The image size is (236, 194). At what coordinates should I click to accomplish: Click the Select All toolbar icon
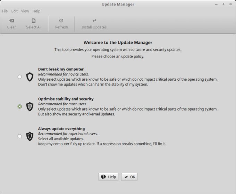(x=34, y=21)
